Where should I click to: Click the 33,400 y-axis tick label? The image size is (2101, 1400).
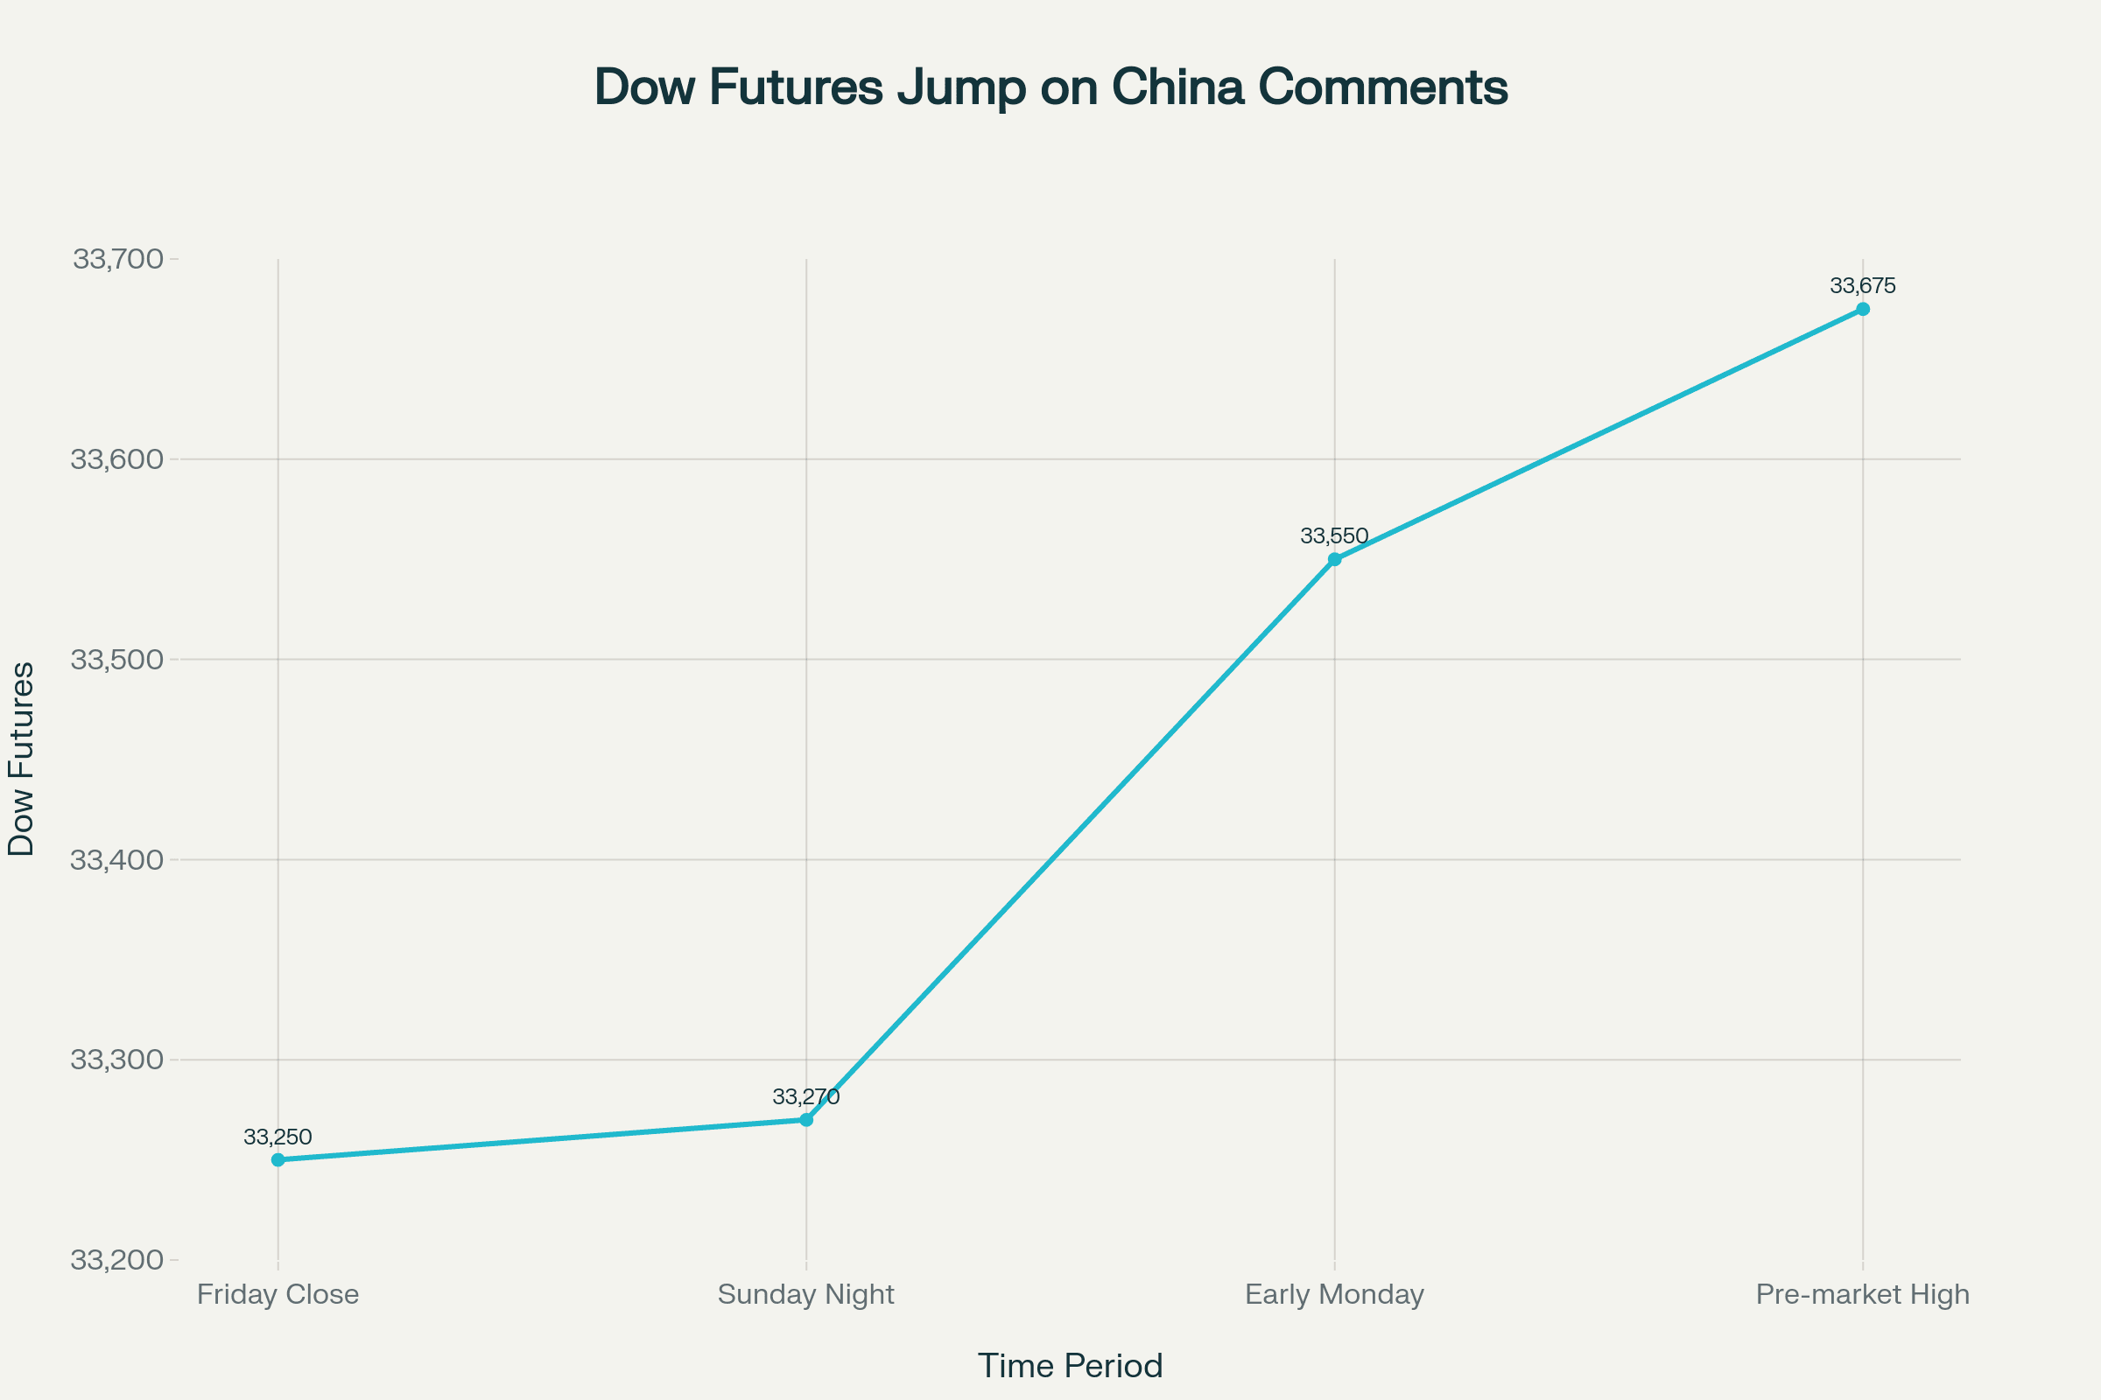[118, 860]
